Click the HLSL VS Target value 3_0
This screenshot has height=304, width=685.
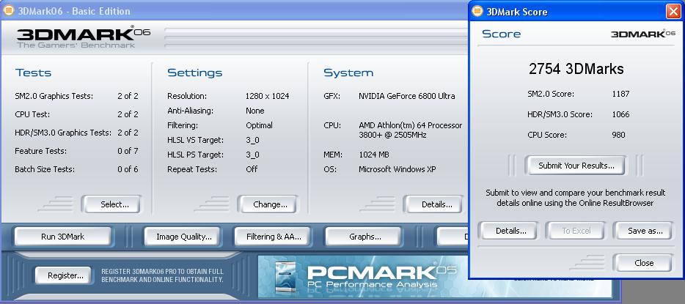click(x=252, y=140)
